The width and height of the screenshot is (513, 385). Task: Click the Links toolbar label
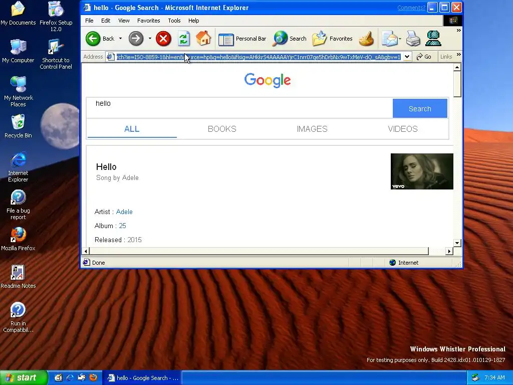click(446, 57)
